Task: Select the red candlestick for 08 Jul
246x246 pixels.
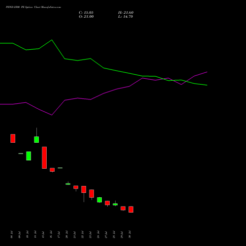Action: click(13, 138)
